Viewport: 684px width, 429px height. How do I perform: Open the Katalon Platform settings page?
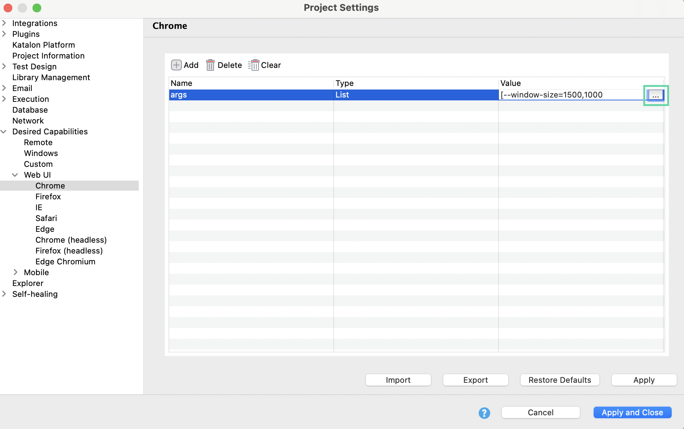pyautogui.click(x=43, y=45)
